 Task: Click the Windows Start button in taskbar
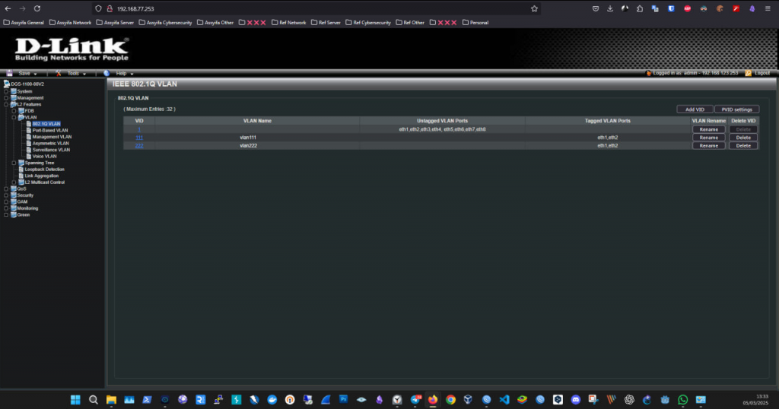point(75,399)
